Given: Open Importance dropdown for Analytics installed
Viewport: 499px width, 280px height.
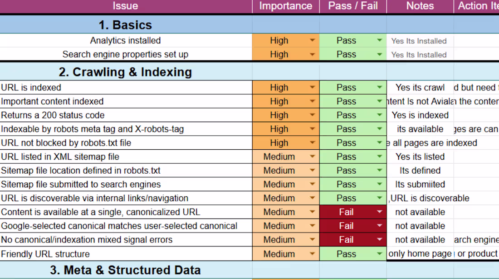Looking at the screenshot, I should click(x=312, y=41).
